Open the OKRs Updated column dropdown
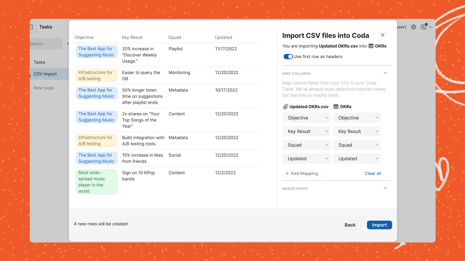 [357, 159]
